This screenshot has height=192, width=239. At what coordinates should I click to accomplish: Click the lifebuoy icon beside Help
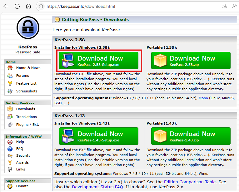click(10, 142)
